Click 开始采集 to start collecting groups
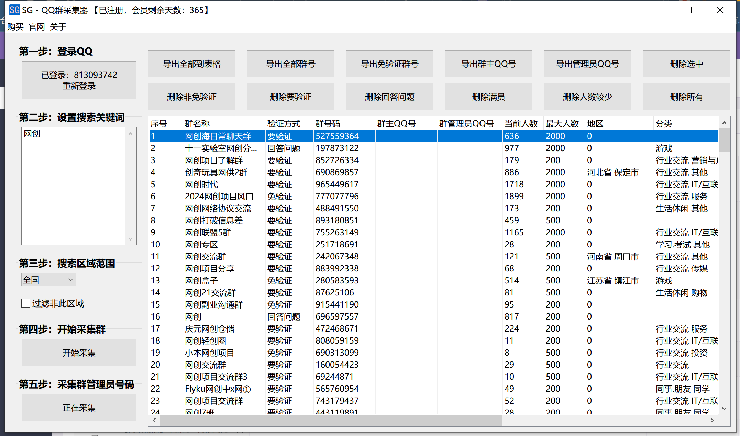 click(79, 353)
